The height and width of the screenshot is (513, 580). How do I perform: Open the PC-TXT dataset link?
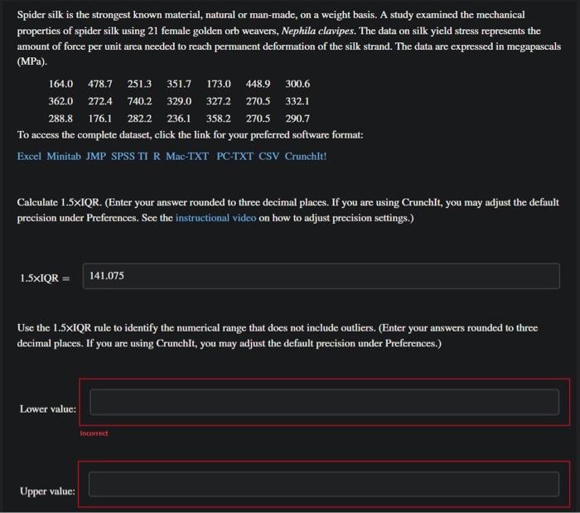coord(234,157)
